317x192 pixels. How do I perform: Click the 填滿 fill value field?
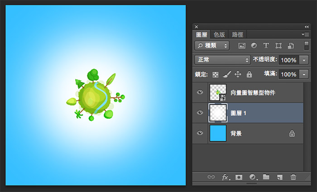pyautogui.click(x=288, y=74)
